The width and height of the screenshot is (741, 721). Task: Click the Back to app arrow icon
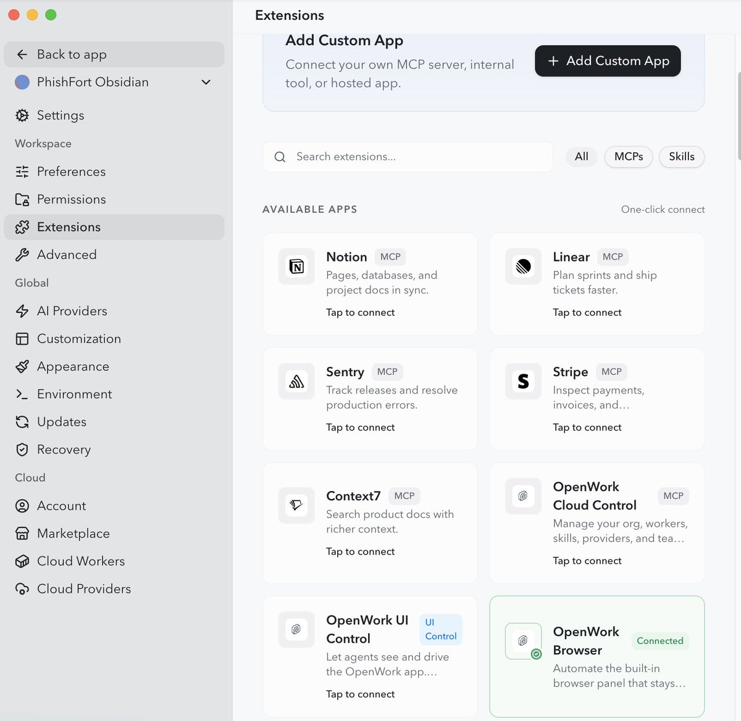tap(22, 54)
